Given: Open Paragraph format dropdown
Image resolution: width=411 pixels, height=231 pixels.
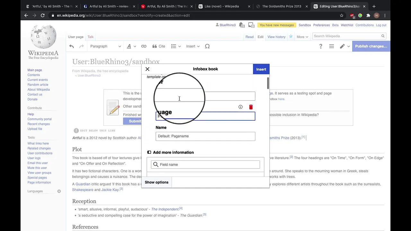Looking at the screenshot, I should pos(106,46).
